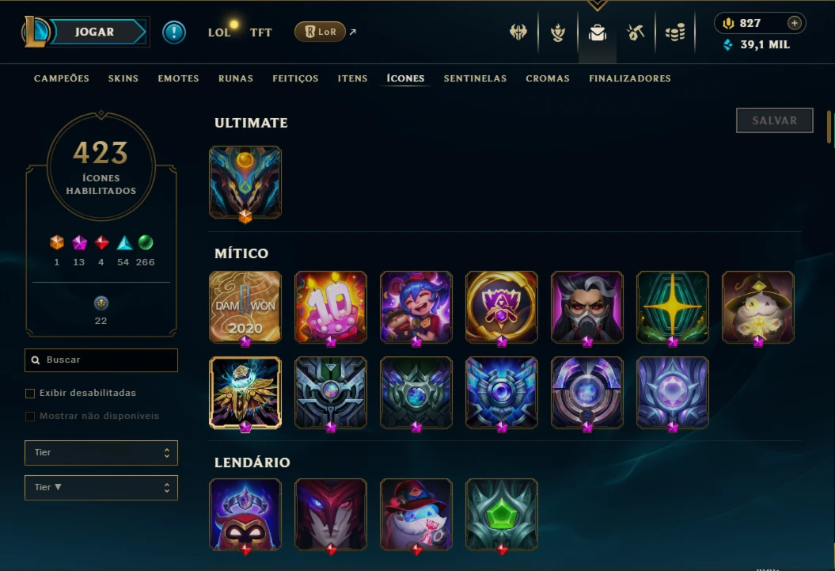Launch Legends of Runeterra via the LoR badge
835x571 pixels.
pyautogui.click(x=320, y=32)
